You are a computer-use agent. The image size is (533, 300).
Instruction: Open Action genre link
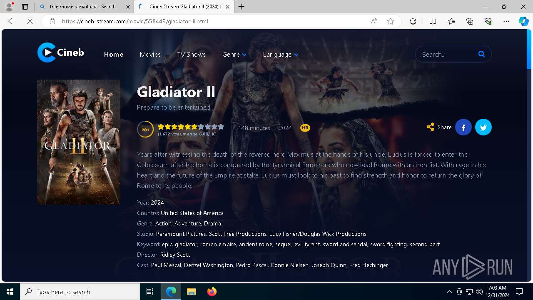coord(163,223)
